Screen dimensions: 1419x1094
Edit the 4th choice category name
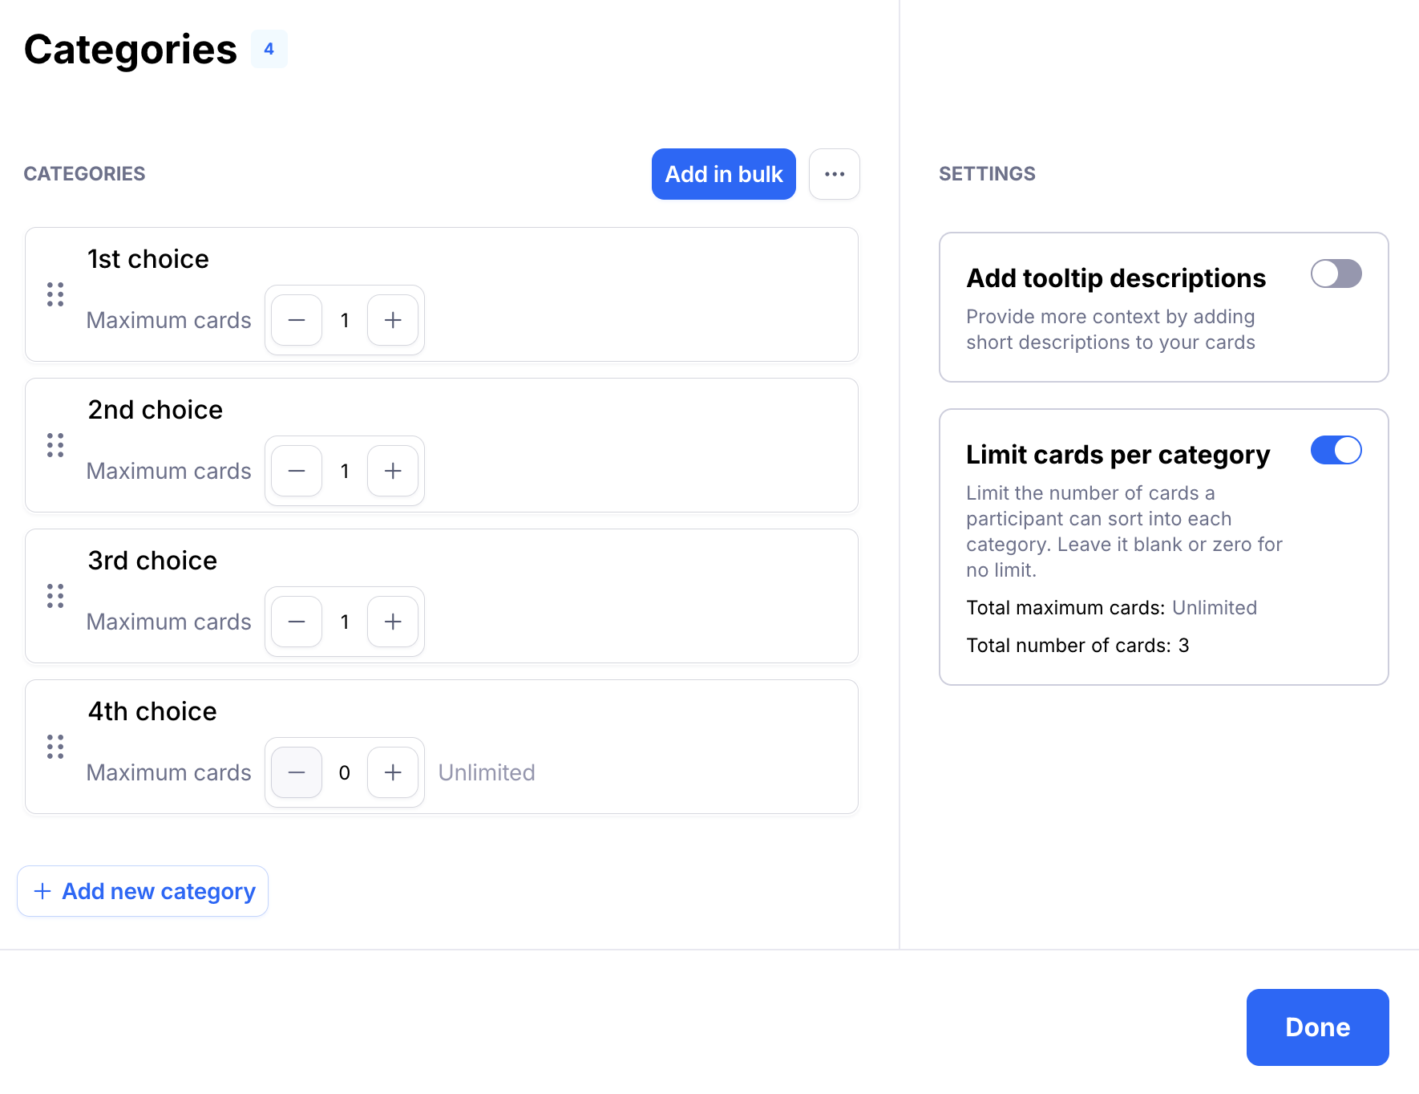pos(152,711)
